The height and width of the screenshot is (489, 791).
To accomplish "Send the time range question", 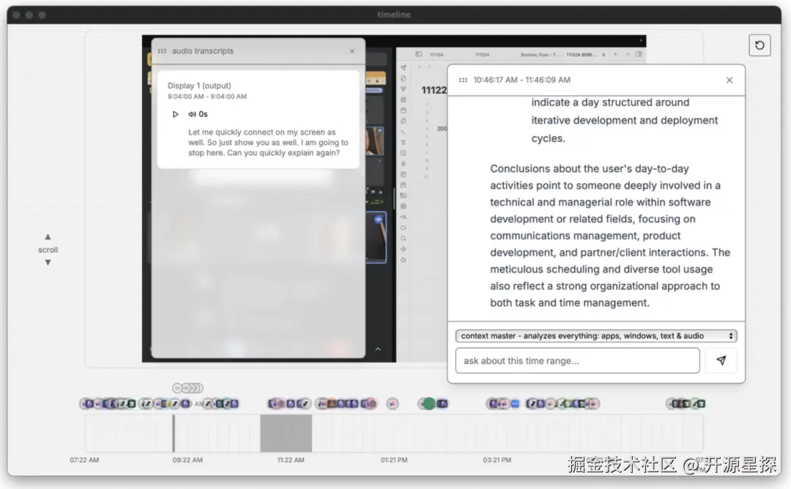I will click(721, 360).
